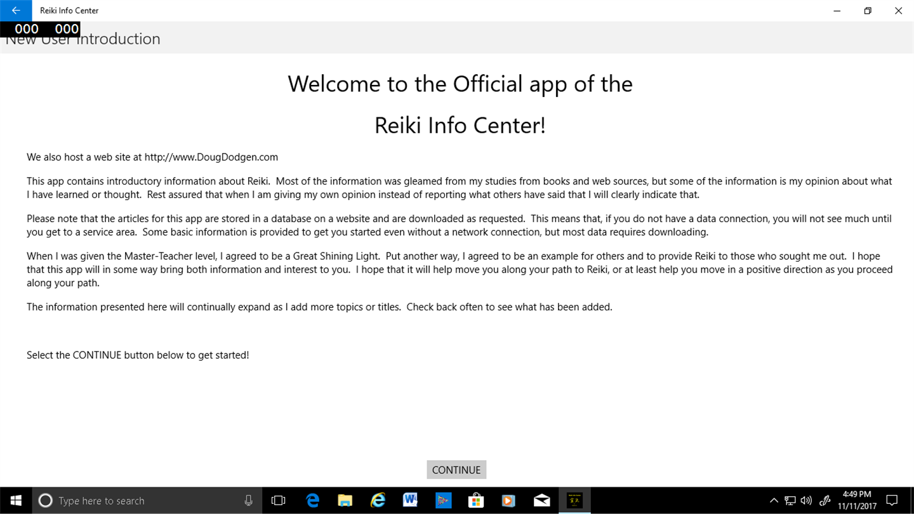914x514 pixels.
Task: Minimize the Reiki Info Center window
Action: [837, 11]
